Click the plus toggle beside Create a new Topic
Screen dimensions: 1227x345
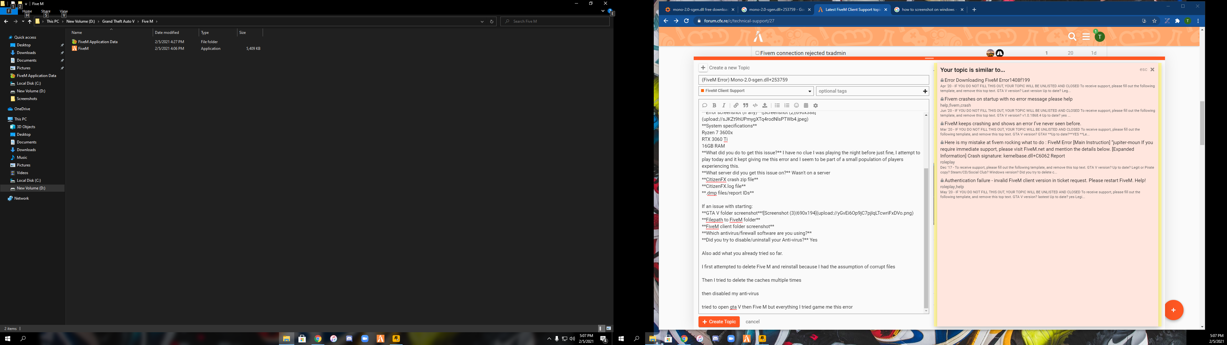(x=703, y=68)
